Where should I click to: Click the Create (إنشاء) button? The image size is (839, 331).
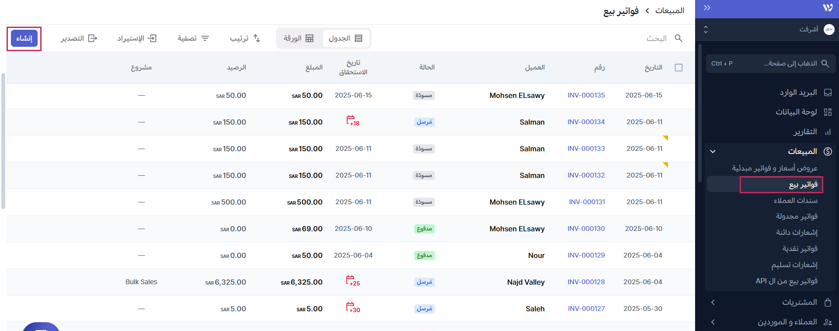tap(24, 38)
